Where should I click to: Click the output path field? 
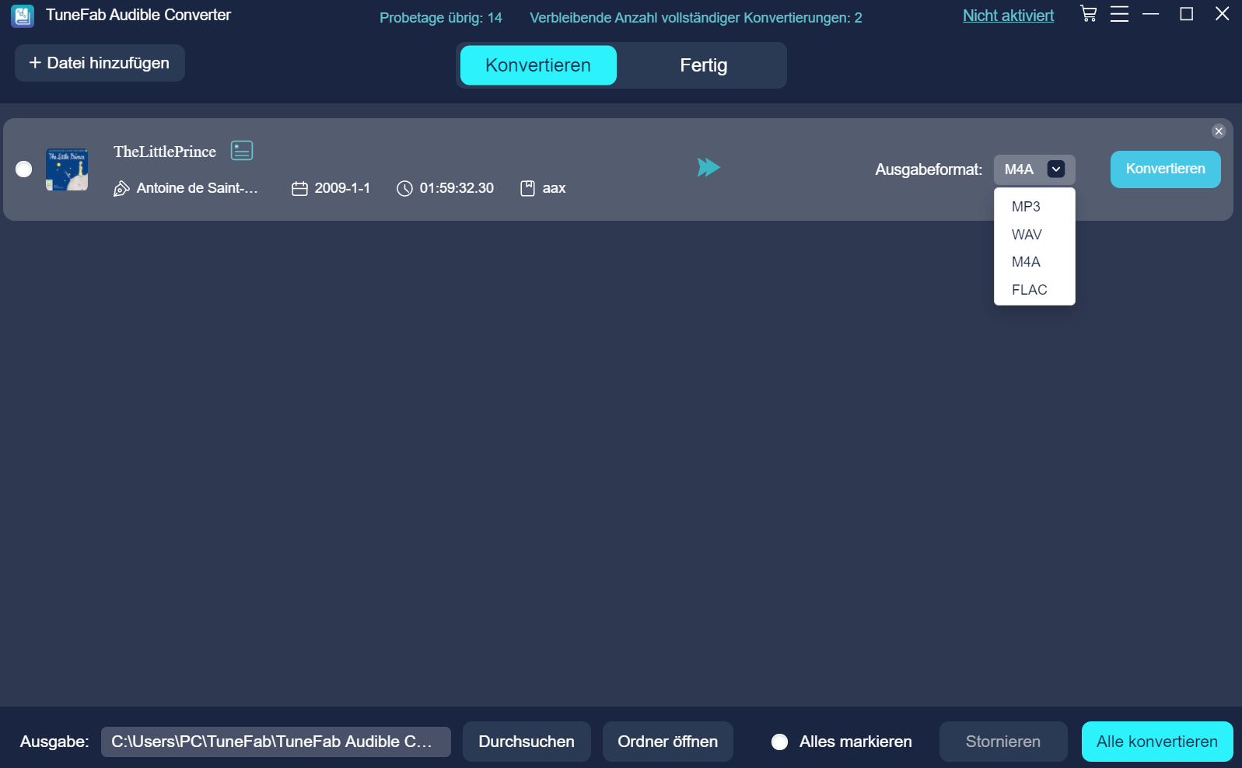tap(276, 742)
